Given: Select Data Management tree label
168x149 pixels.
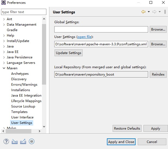Looking at the screenshot, I should (x=22, y=25).
